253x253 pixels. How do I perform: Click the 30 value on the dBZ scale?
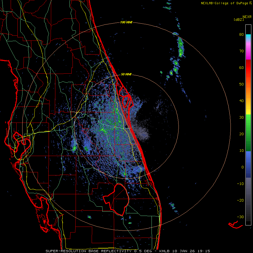click(x=241, y=118)
